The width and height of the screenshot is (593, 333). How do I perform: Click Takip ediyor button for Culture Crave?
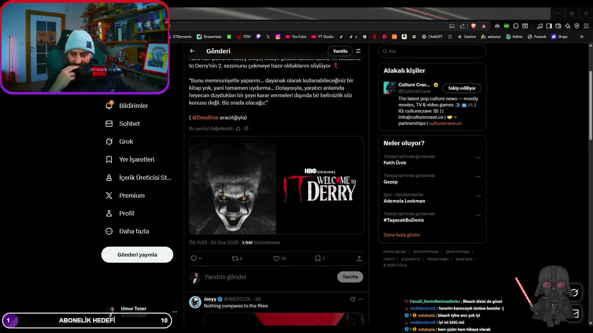pos(461,88)
